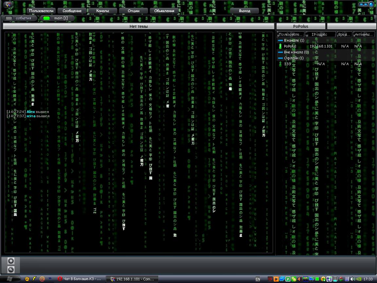
Task: Click the grid tray icon before volume
Action: [x=347, y=279]
